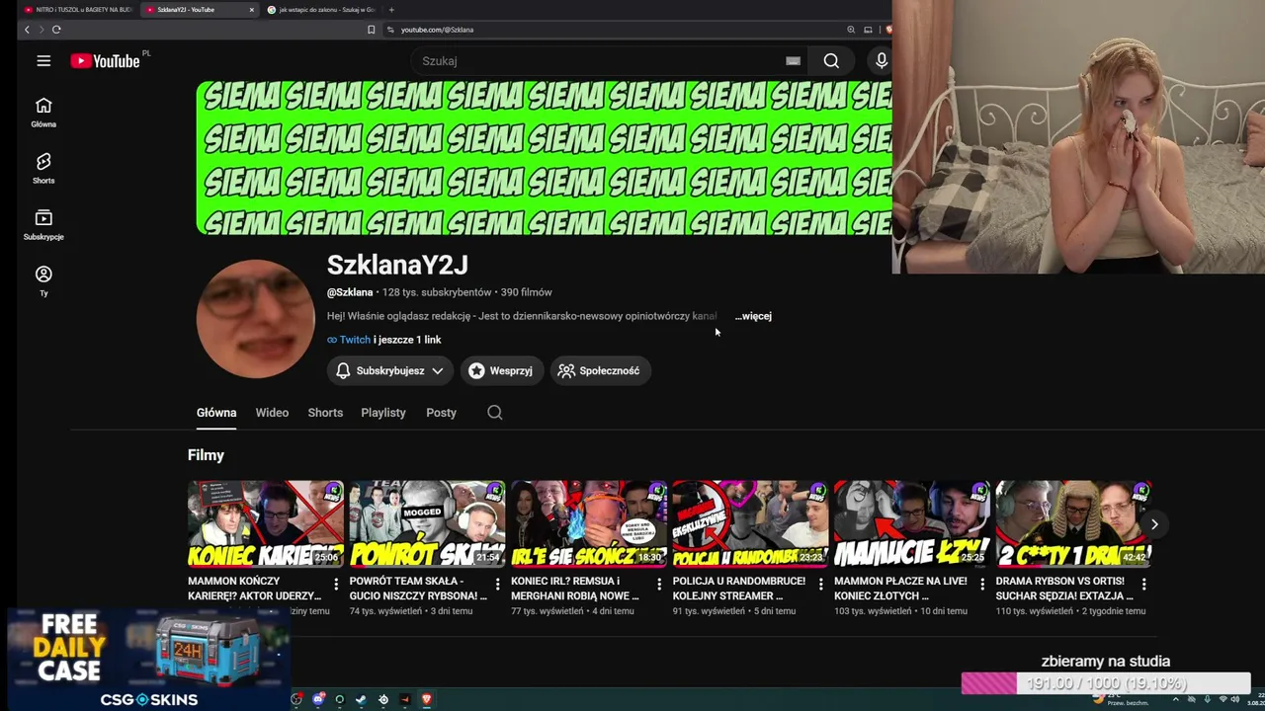1265x711 pixels.
Task: Open options for MAMMON PŁACZE NA LIVE video
Action: (982, 585)
